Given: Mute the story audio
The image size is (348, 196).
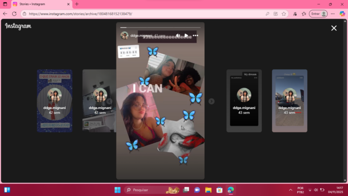Looking at the screenshot, I should pos(178,35).
